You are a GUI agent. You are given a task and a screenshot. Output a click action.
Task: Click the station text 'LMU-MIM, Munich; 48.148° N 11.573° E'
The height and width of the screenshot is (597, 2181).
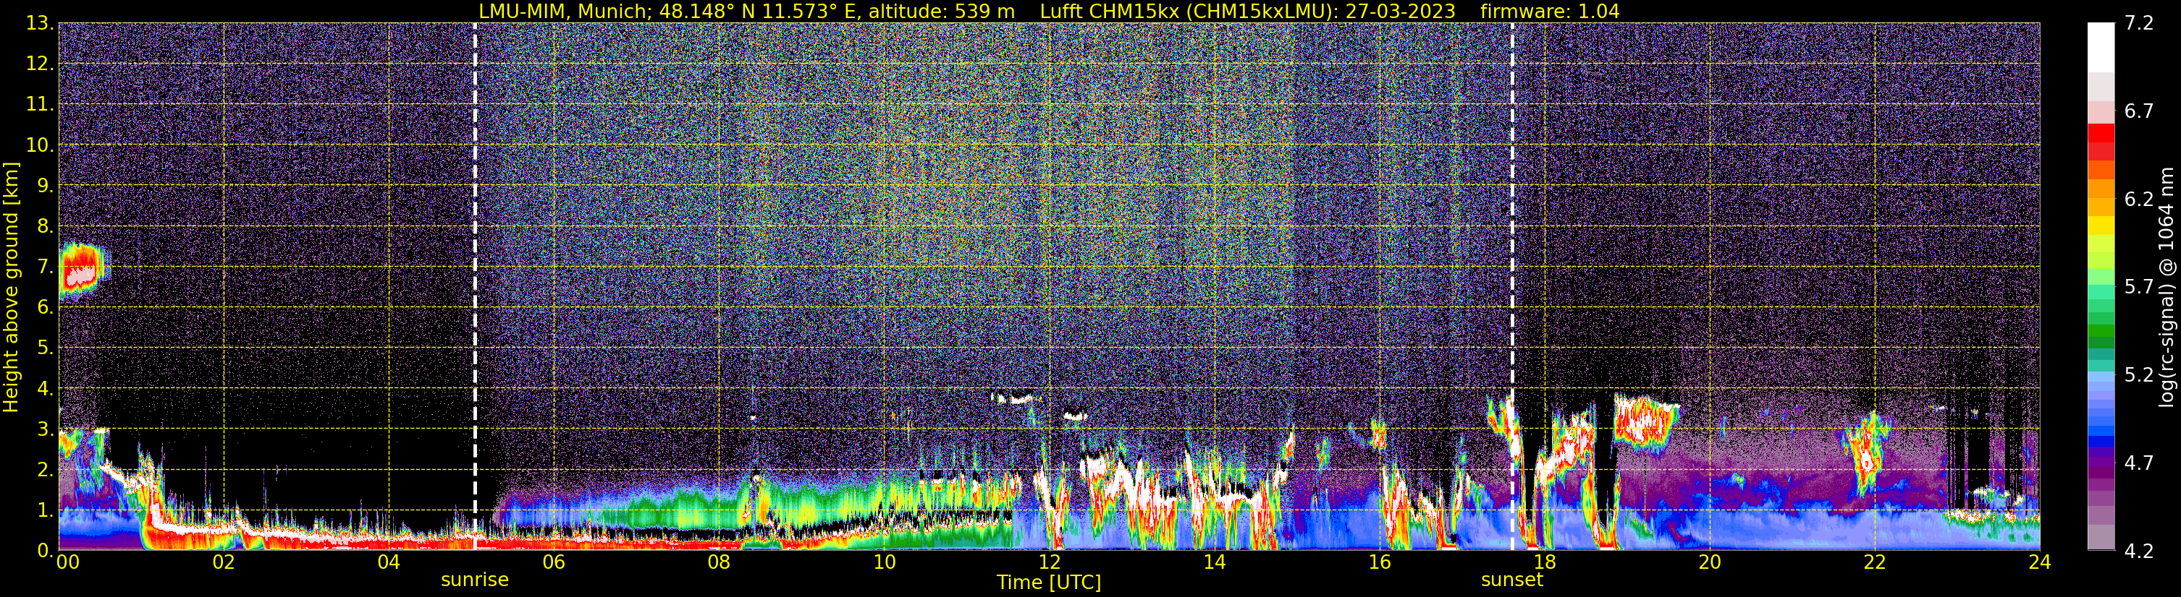tap(669, 11)
